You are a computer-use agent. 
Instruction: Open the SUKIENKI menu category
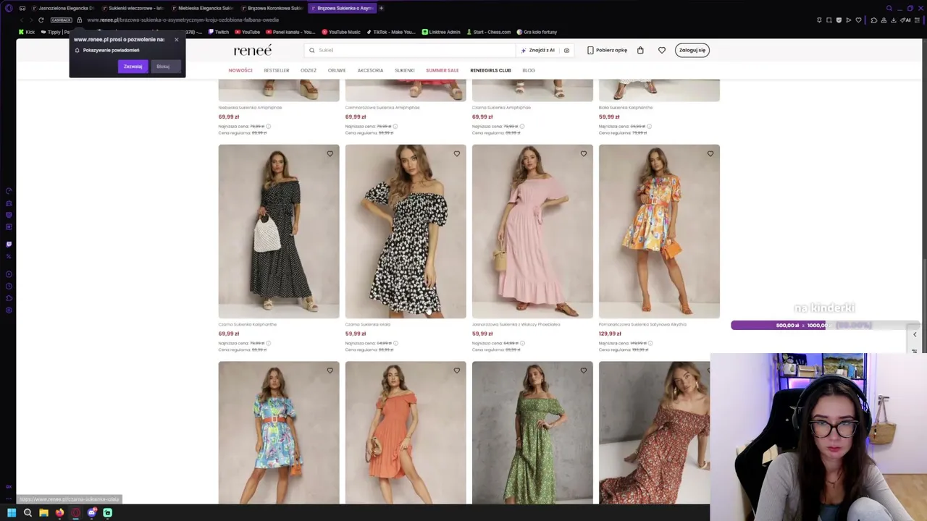click(405, 70)
